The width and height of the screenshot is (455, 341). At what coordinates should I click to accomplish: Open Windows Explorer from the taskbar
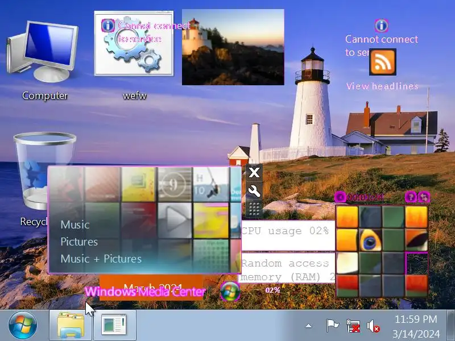(x=71, y=325)
